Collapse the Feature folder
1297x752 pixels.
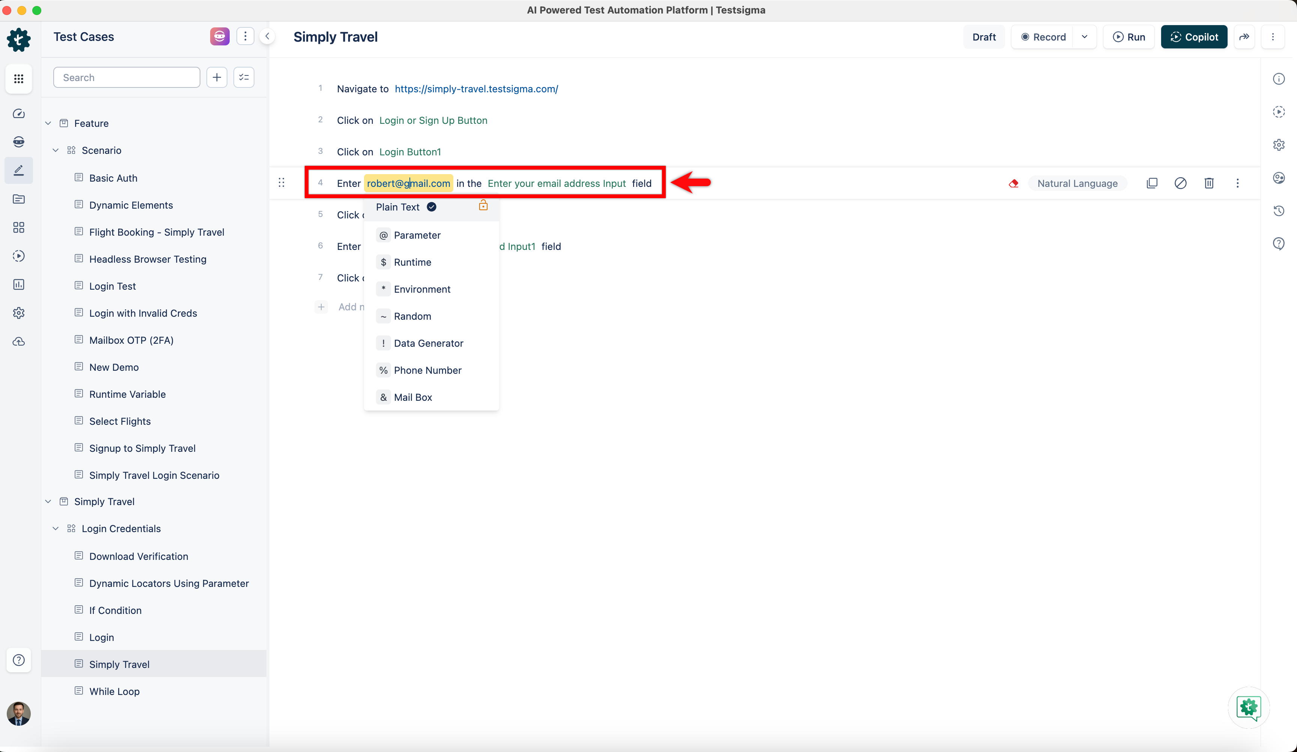coord(48,123)
